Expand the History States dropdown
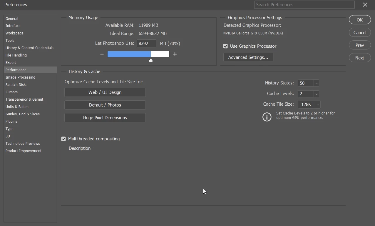 pos(316,83)
